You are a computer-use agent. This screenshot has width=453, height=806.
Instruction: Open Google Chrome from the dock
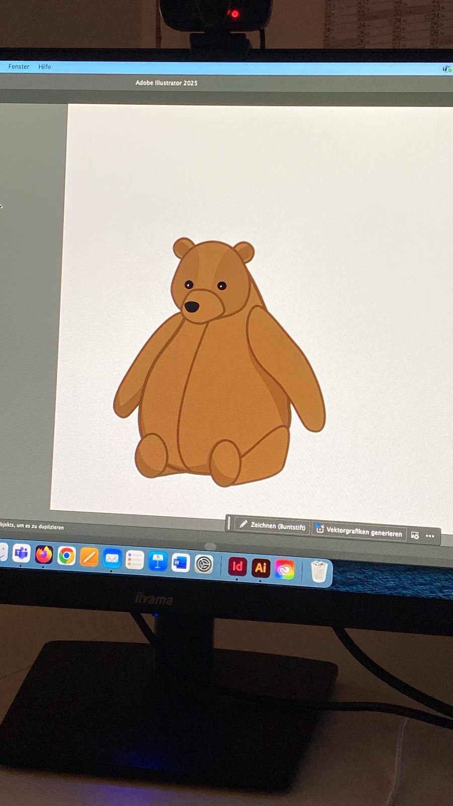point(66,556)
